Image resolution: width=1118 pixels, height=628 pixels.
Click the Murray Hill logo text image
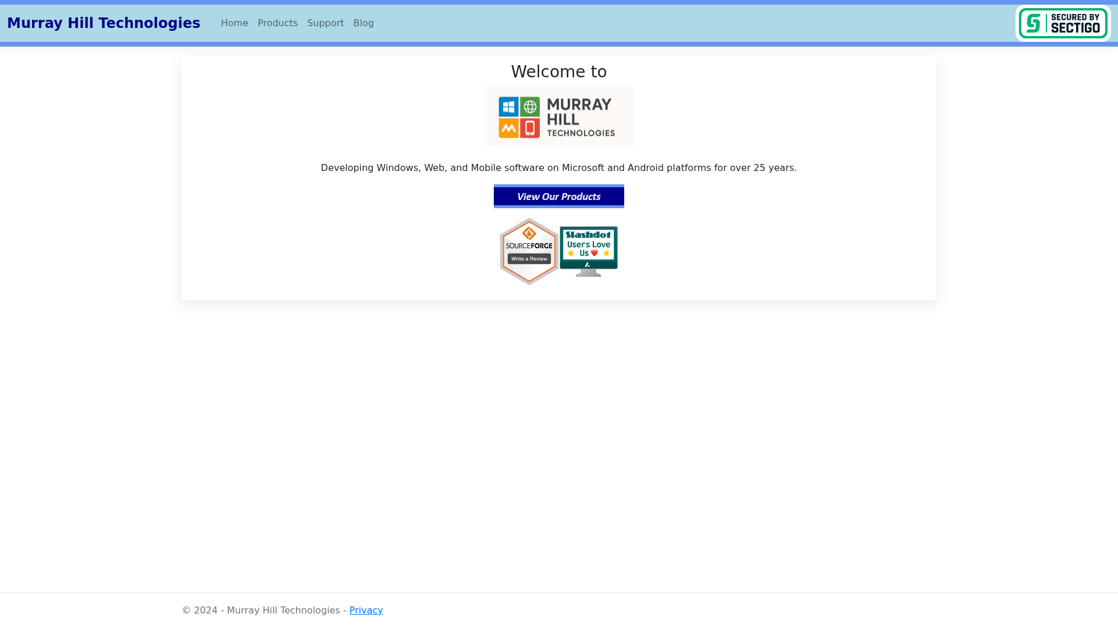(x=580, y=117)
